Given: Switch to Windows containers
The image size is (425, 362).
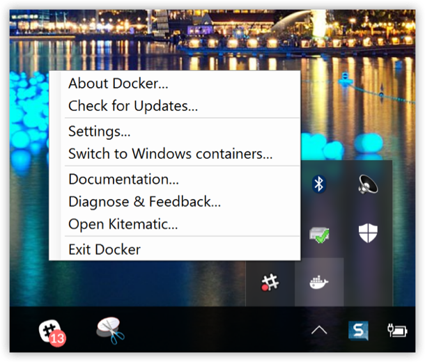Looking at the screenshot, I should (x=170, y=154).
